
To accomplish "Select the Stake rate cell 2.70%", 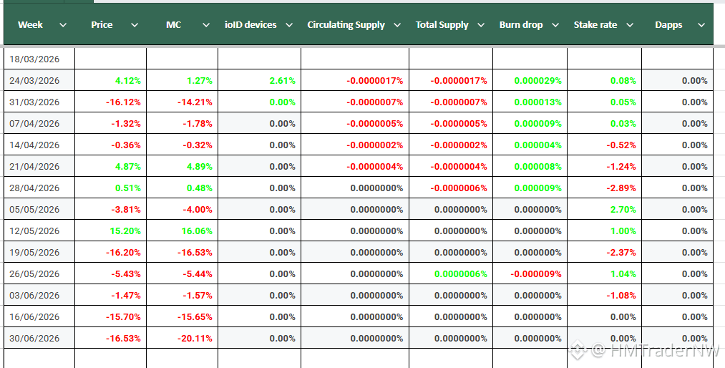I will [605, 210].
